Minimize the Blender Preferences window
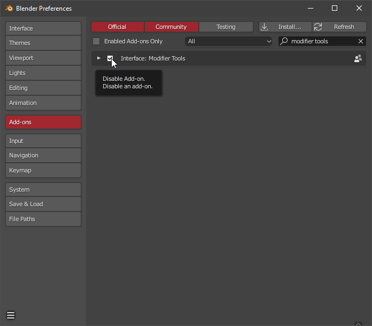This screenshot has height=326, width=372. click(x=311, y=9)
